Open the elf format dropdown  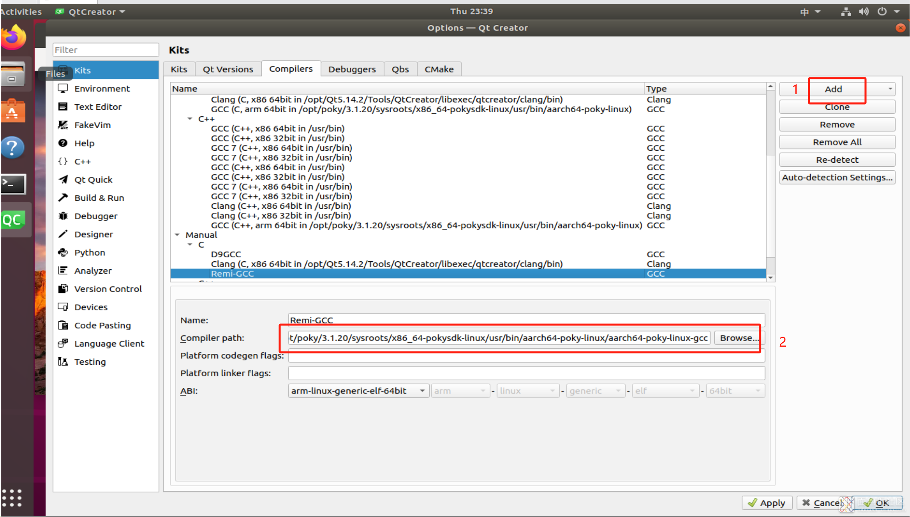coord(665,391)
